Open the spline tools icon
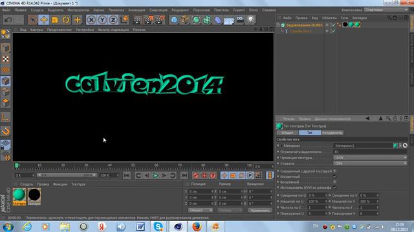414x232 pixels. pyautogui.click(x=185, y=20)
